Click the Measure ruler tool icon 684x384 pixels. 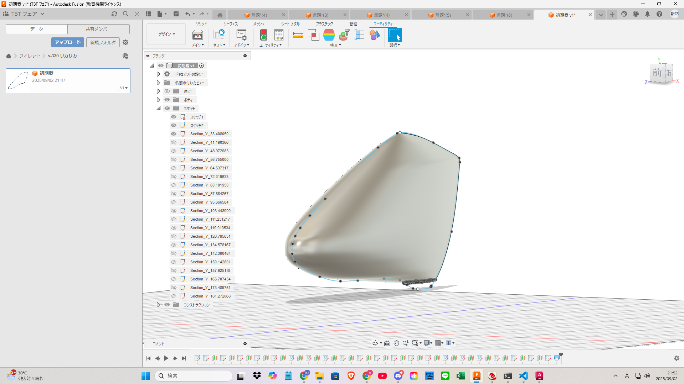point(298,35)
